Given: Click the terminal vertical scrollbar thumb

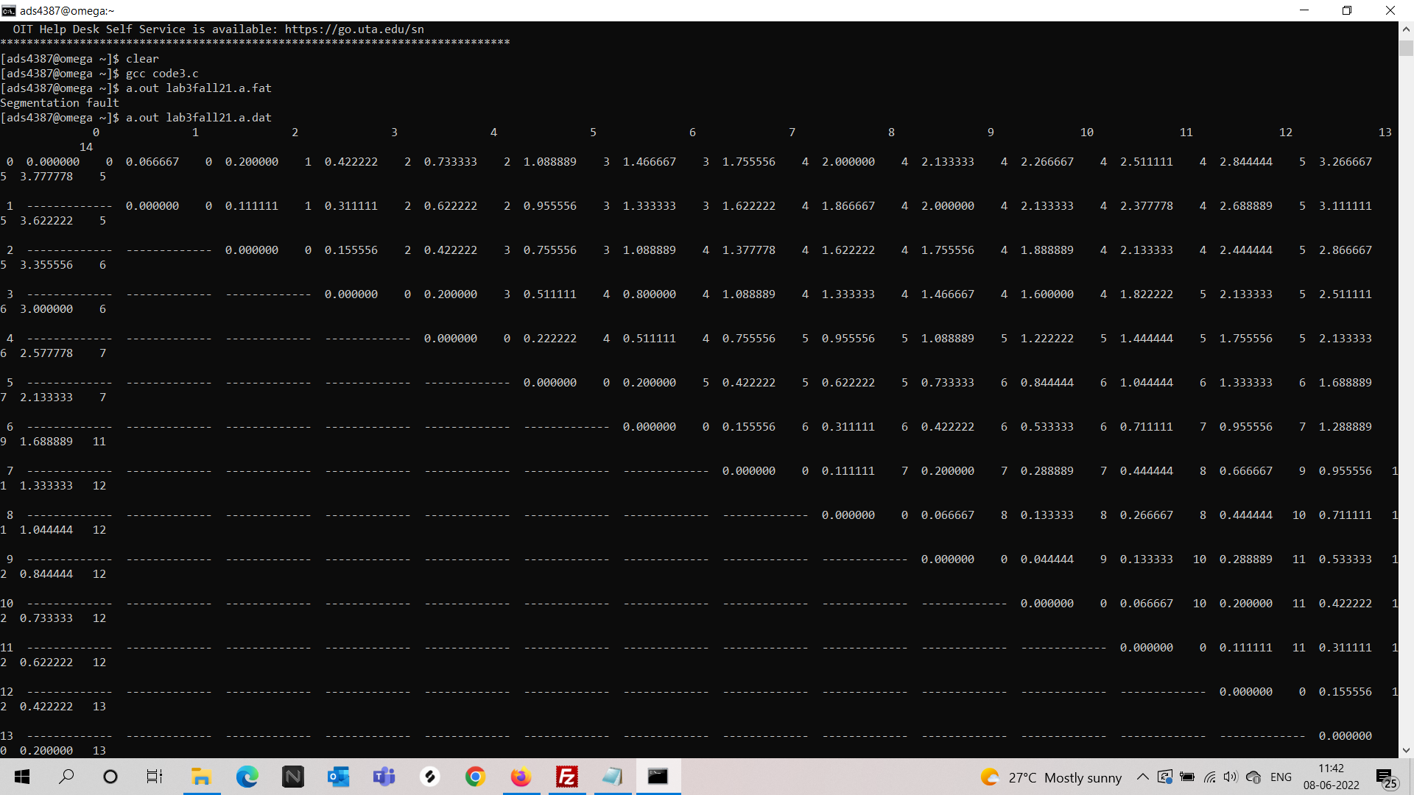Looking at the screenshot, I should point(1406,48).
